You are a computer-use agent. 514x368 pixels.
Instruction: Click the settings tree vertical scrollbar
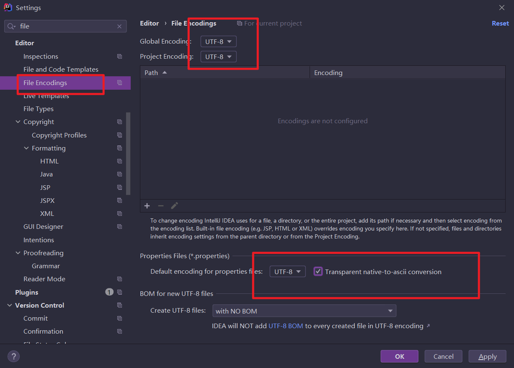click(x=128, y=153)
